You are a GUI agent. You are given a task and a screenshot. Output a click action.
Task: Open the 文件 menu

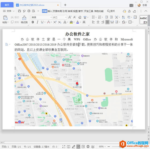point(9,11)
